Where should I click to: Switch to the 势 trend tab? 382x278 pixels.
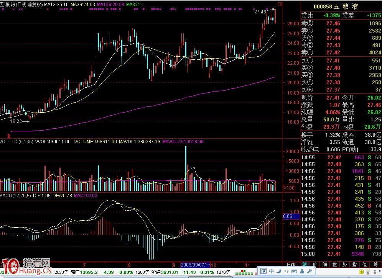coord(344,264)
